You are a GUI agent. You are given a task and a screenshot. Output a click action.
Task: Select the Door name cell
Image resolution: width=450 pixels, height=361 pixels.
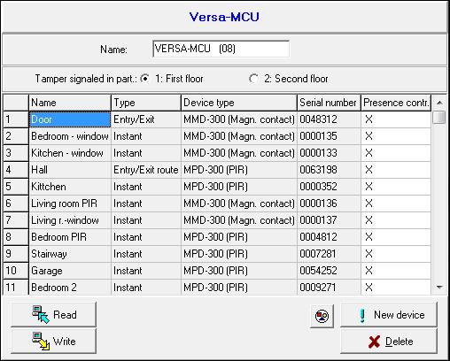(70, 119)
